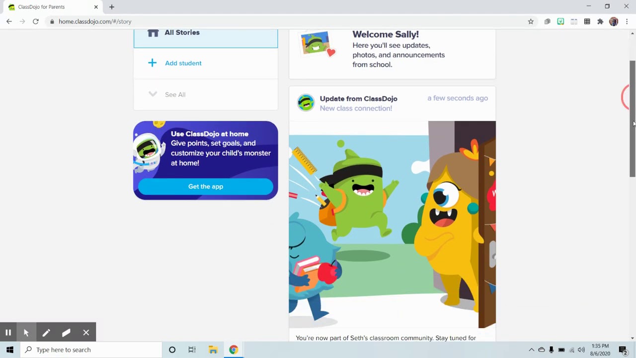The width and height of the screenshot is (636, 358).
Task: Open the All Stories sidebar item
Action: [x=206, y=38]
